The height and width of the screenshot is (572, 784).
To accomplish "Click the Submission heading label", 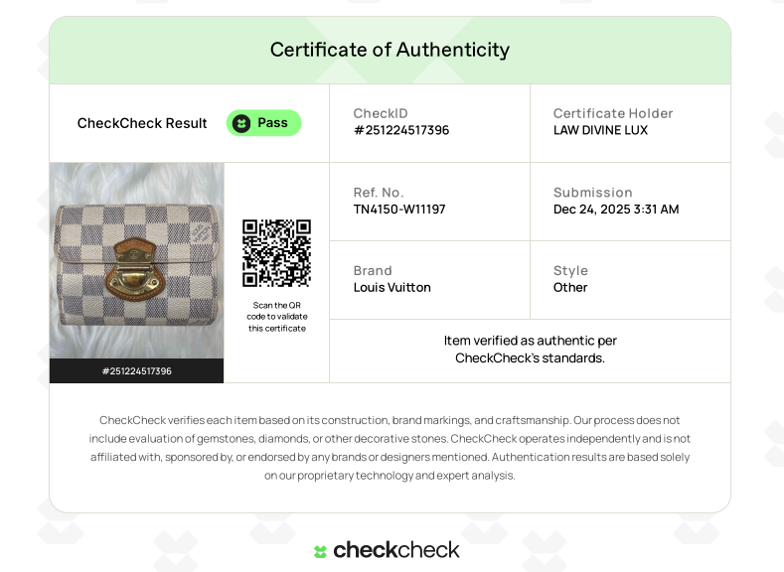I will coord(593,192).
